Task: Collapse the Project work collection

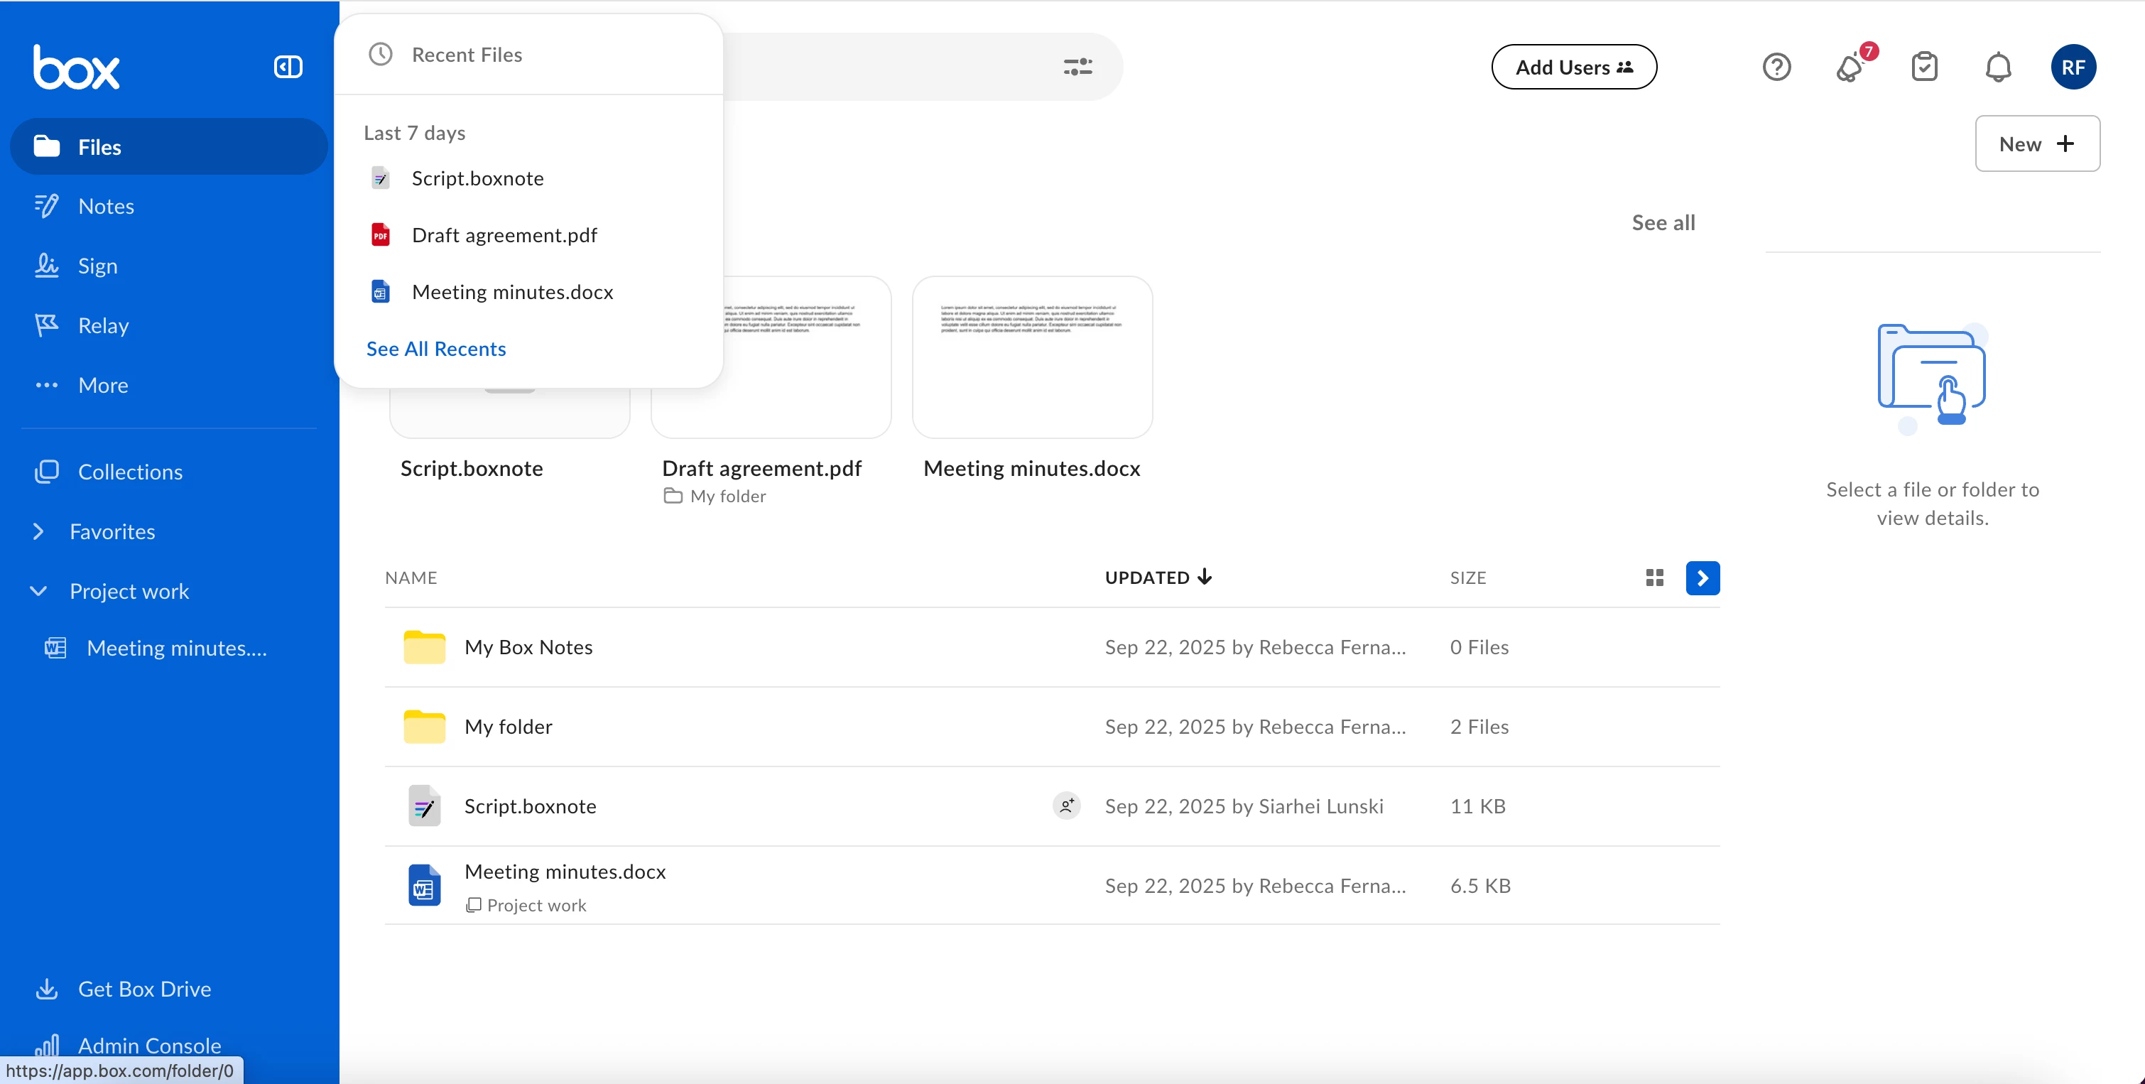Action: coord(38,591)
